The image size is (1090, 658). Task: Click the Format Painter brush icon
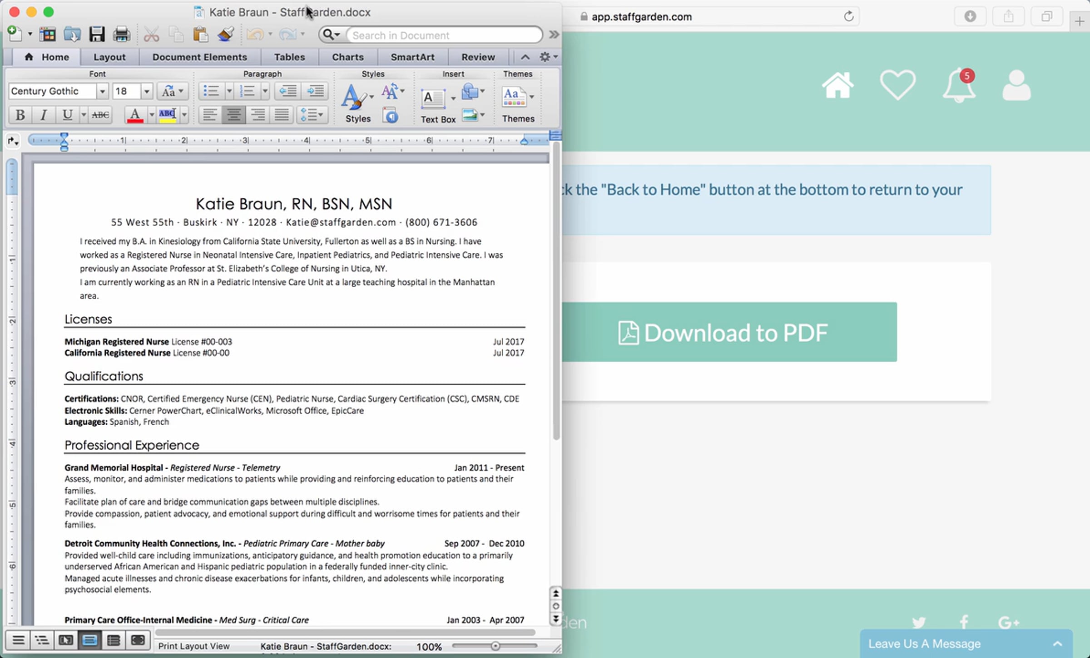tap(225, 34)
